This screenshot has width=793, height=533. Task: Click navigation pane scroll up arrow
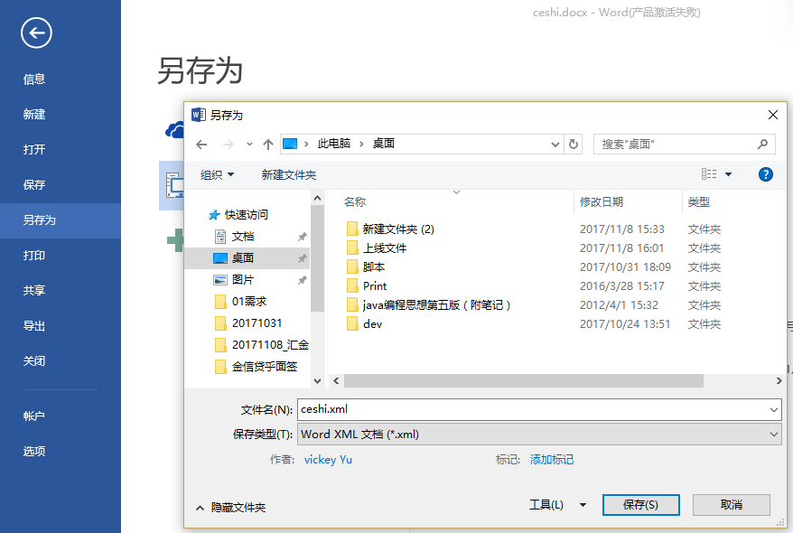(318, 198)
